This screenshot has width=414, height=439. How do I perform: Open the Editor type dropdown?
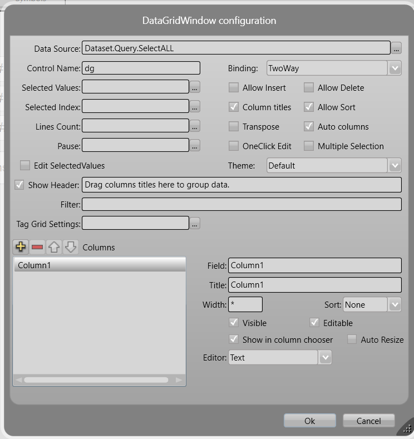click(x=325, y=358)
